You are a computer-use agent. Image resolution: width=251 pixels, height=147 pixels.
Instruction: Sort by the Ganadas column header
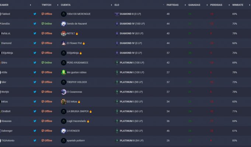[x=194, y=5]
